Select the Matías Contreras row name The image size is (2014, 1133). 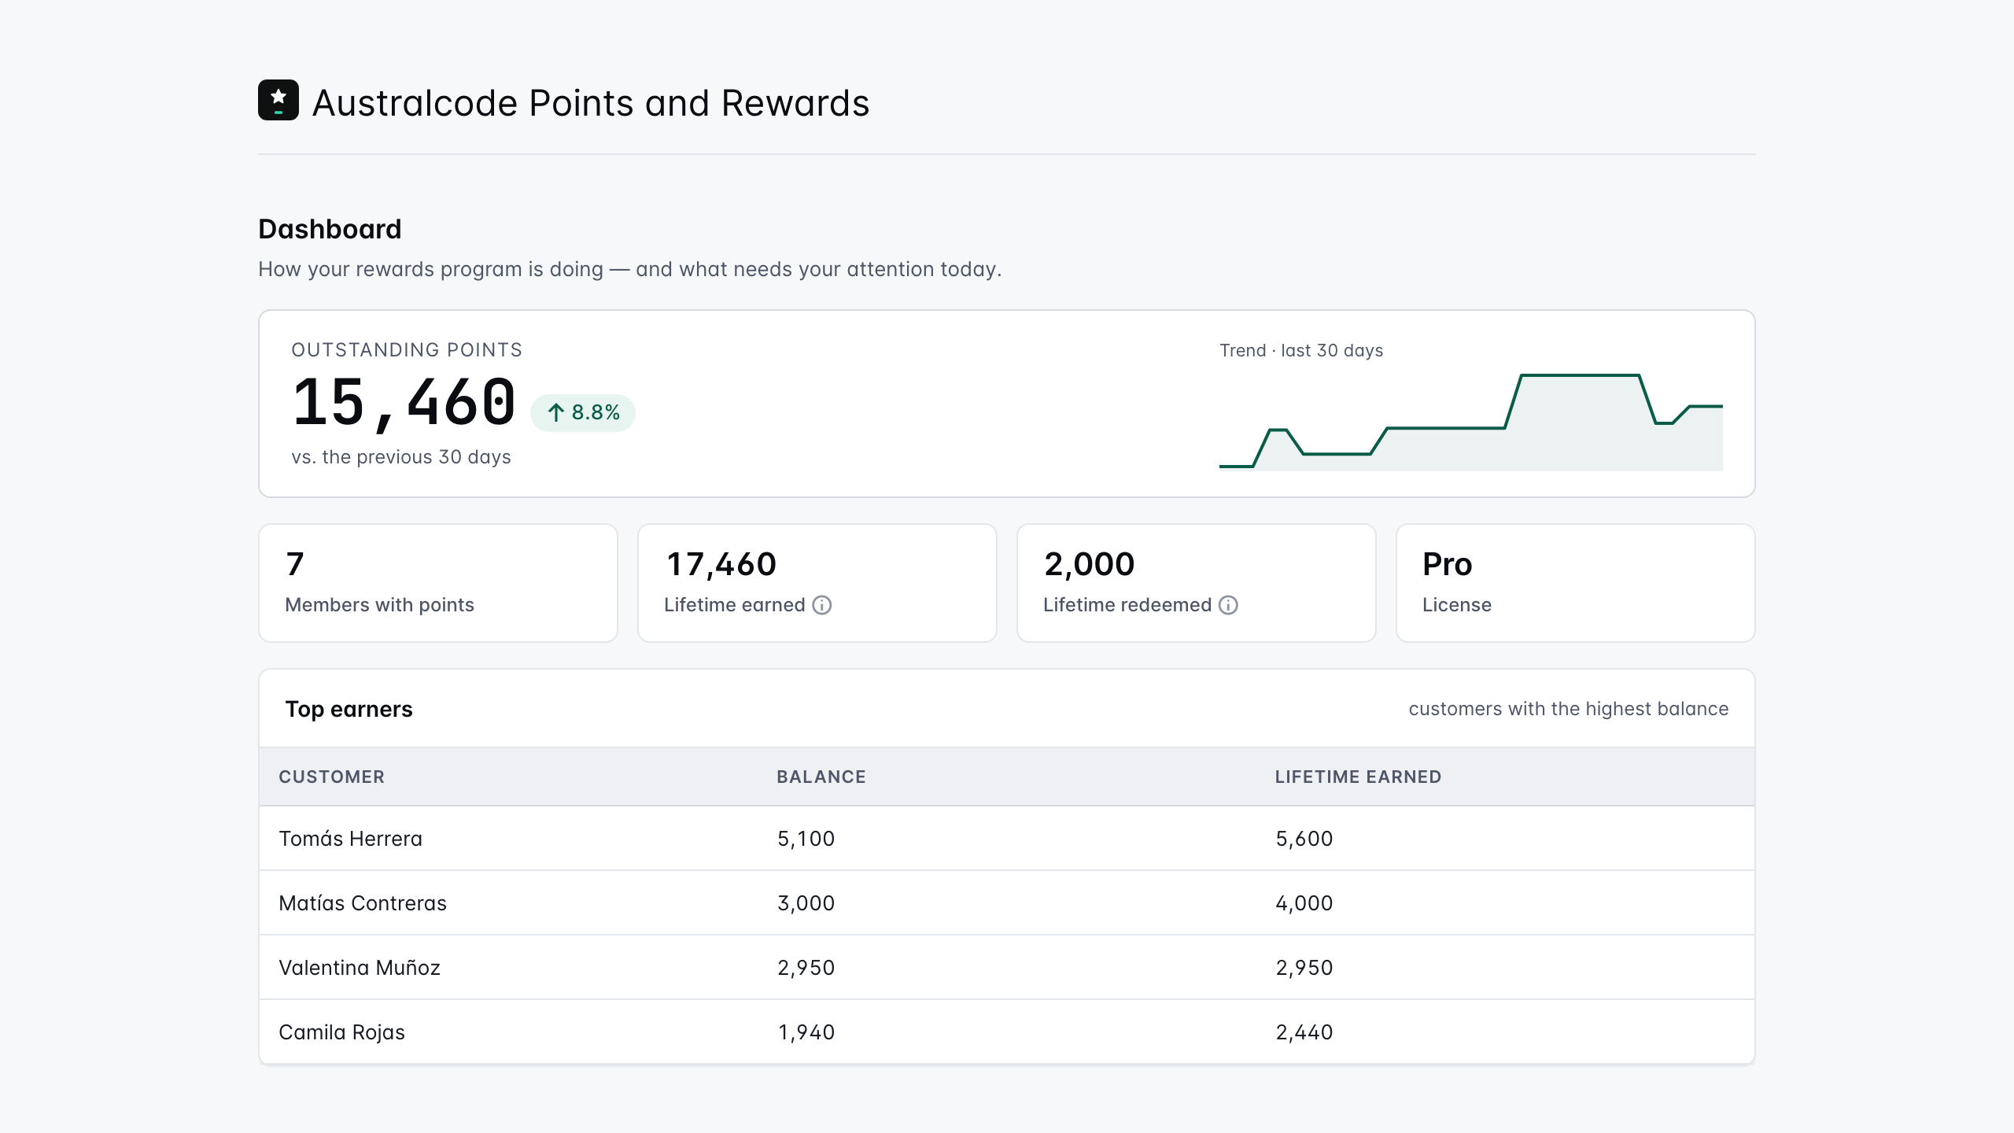[x=363, y=903]
